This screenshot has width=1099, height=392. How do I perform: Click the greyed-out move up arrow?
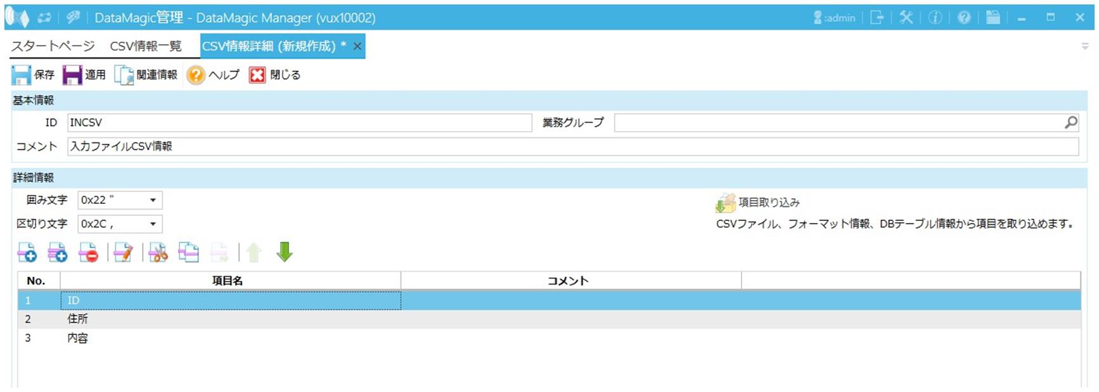coord(254,252)
